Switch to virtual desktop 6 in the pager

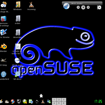tap(64, 103)
